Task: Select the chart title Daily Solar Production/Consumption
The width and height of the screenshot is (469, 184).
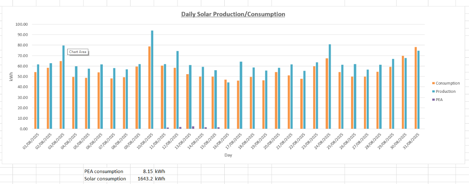Action: 233,14
